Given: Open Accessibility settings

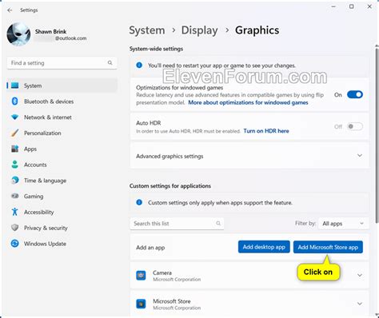Looking at the screenshot, I should pos(62,212).
